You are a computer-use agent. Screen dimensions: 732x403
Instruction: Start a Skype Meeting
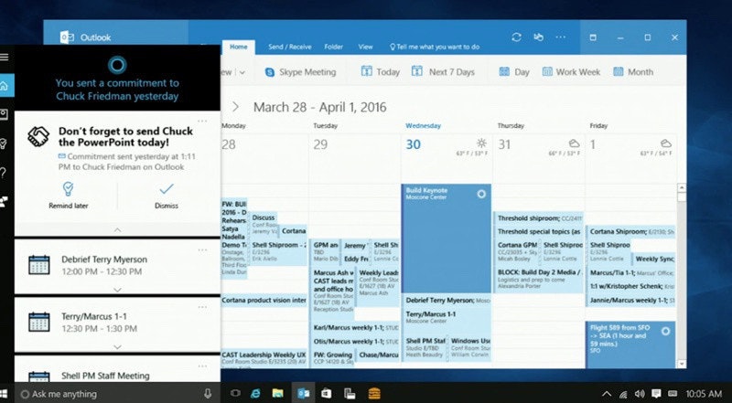[x=300, y=72]
